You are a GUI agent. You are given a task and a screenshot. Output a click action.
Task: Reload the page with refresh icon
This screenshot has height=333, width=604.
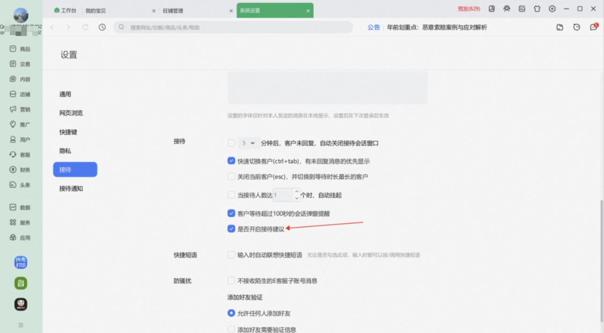[85, 27]
